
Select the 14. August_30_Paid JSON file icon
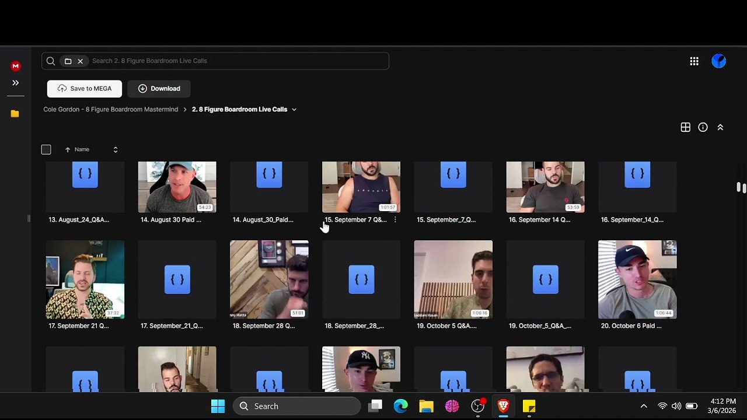click(269, 175)
